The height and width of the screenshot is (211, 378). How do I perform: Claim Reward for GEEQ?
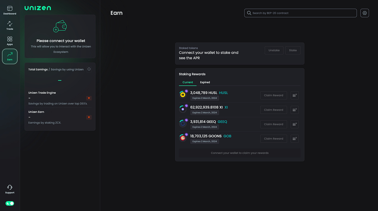click(x=274, y=124)
